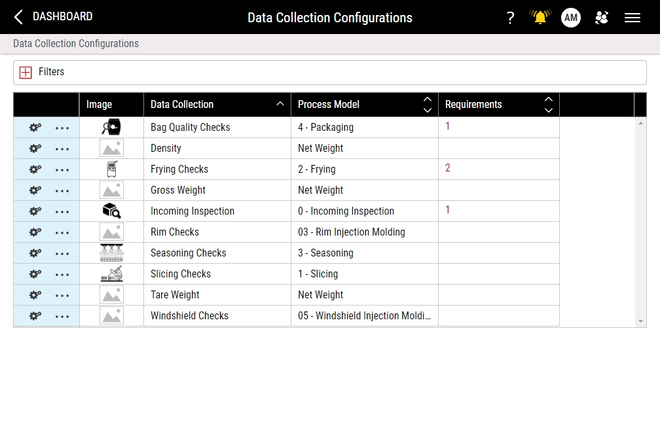Click the ellipsis menu on the Slicing Checks row
This screenshot has height=424, width=660.
[62, 274]
